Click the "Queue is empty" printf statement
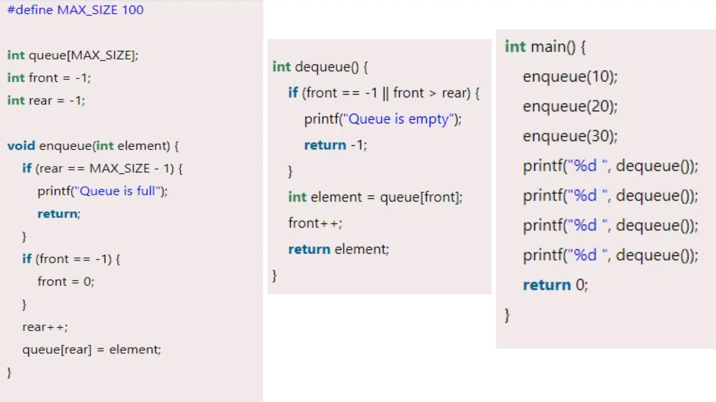716x402 pixels. coord(383,119)
